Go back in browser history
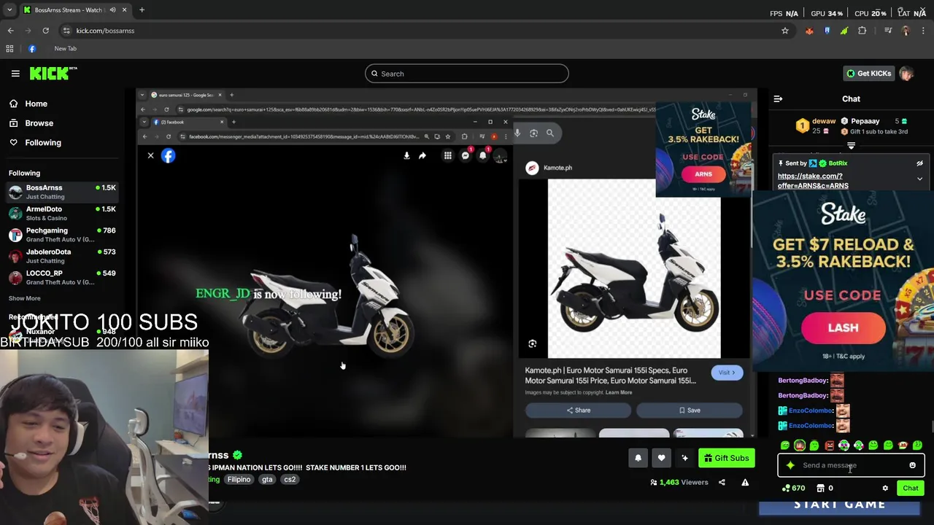 (x=10, y=31)
